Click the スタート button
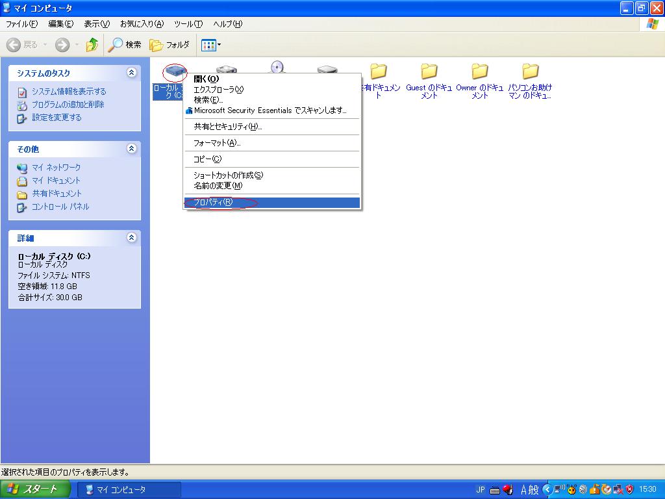This screenshot has height=499, width=665. coord(35,490)
